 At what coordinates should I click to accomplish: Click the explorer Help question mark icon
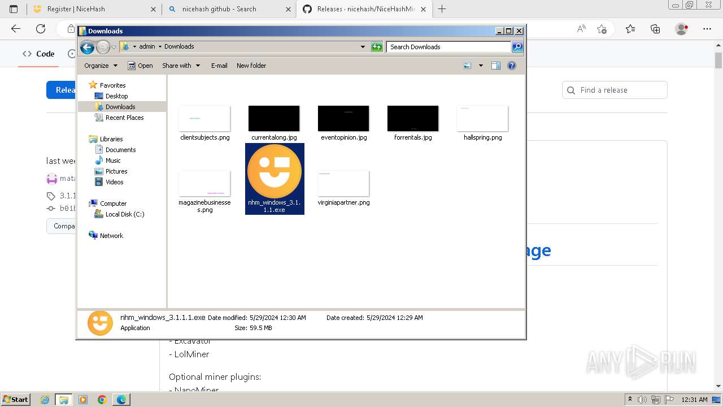pos(512,66)
